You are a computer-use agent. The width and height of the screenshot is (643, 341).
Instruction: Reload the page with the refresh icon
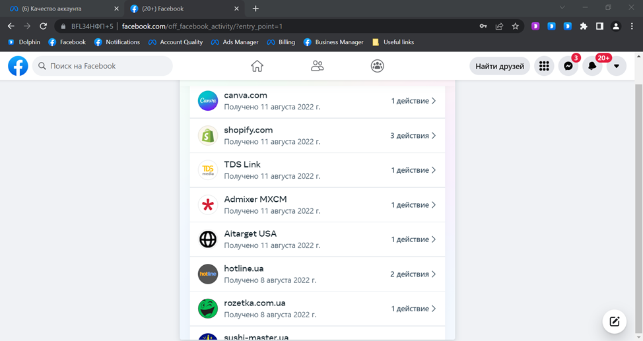tap(43, 26)
